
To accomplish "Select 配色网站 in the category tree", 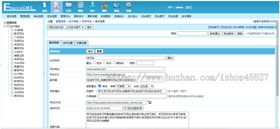I will (19, 70).
